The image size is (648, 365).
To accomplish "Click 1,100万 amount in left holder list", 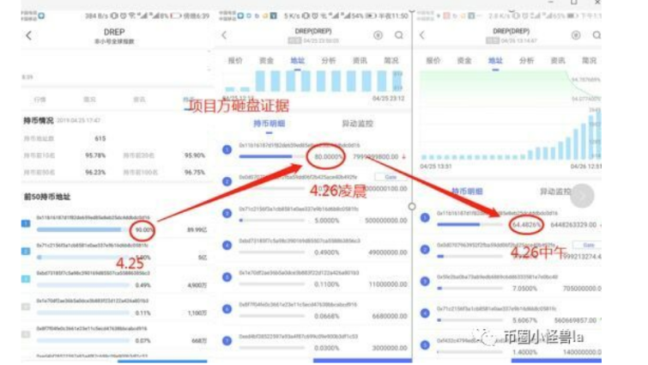I will click(197, 313).
